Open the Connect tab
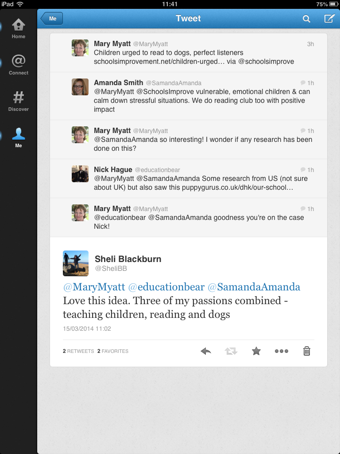 [x=19, y=65]
